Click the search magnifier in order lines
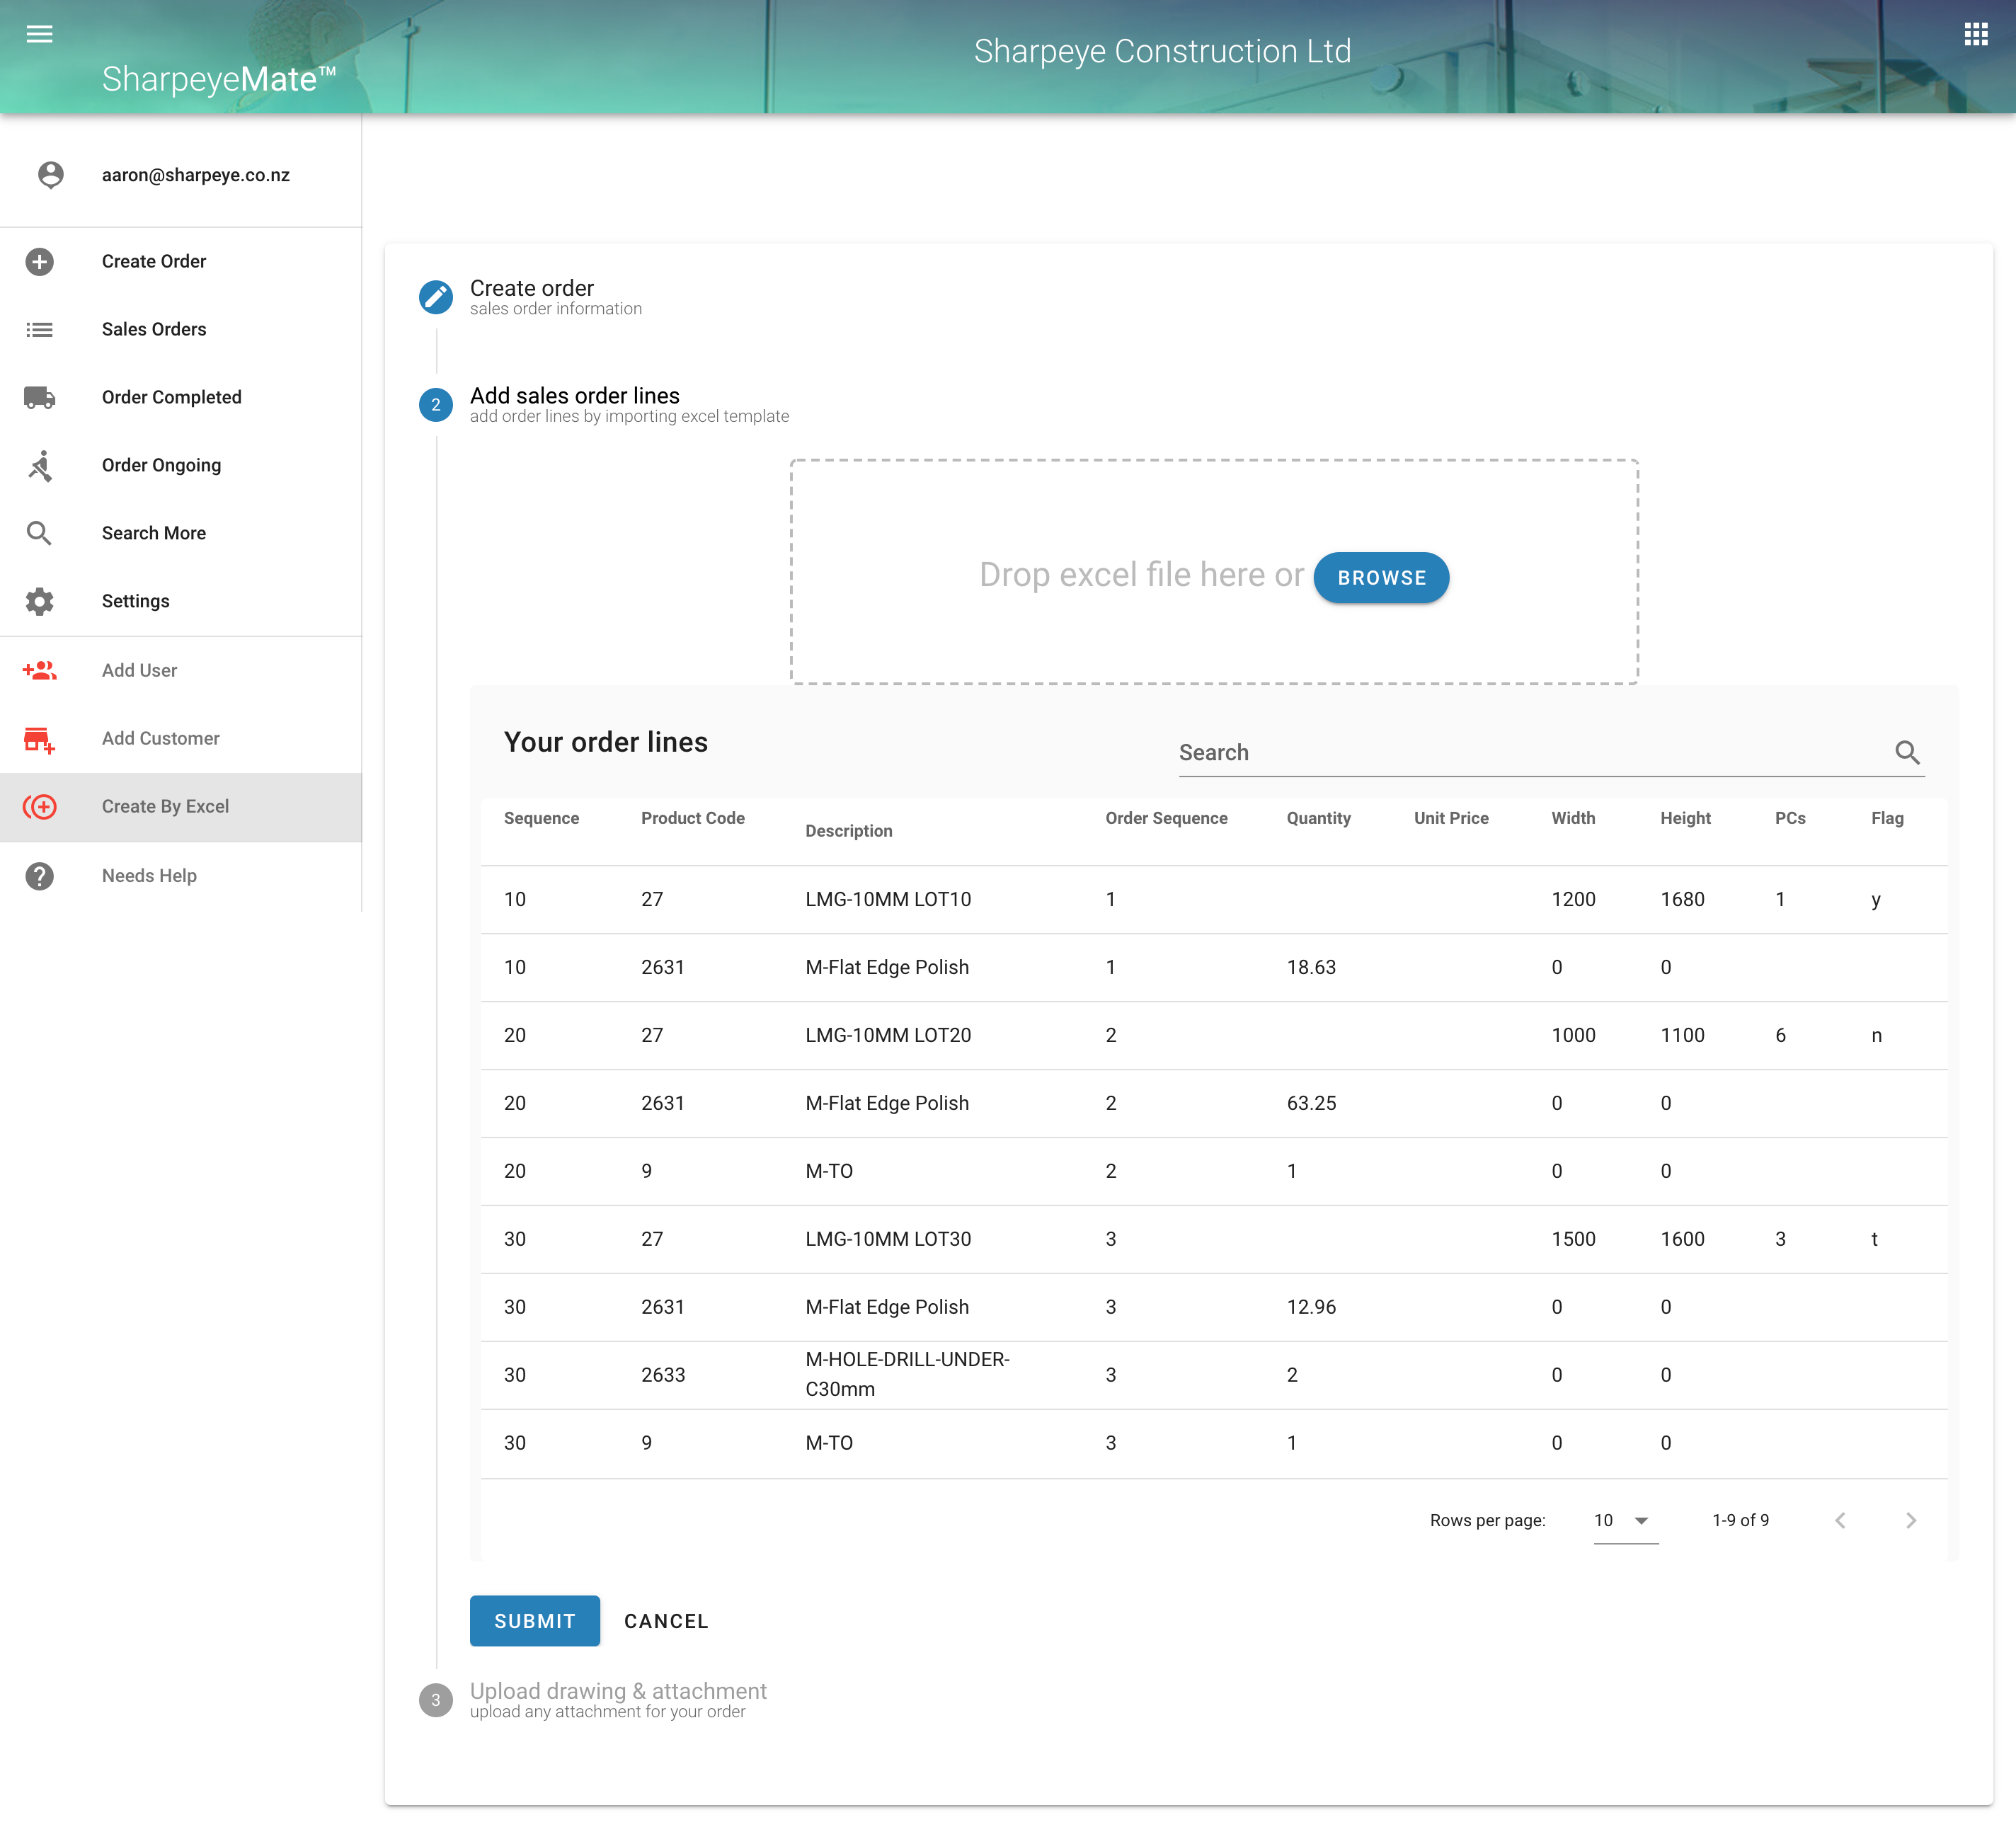 1907,752
